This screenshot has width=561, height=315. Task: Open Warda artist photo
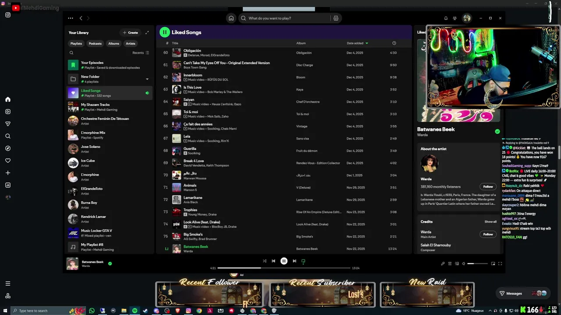click(x=429, y=163)
